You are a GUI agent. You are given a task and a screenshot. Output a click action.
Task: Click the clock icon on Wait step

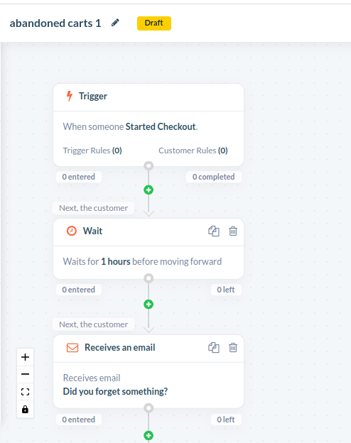pyautogui.click(x=72, y=231)
